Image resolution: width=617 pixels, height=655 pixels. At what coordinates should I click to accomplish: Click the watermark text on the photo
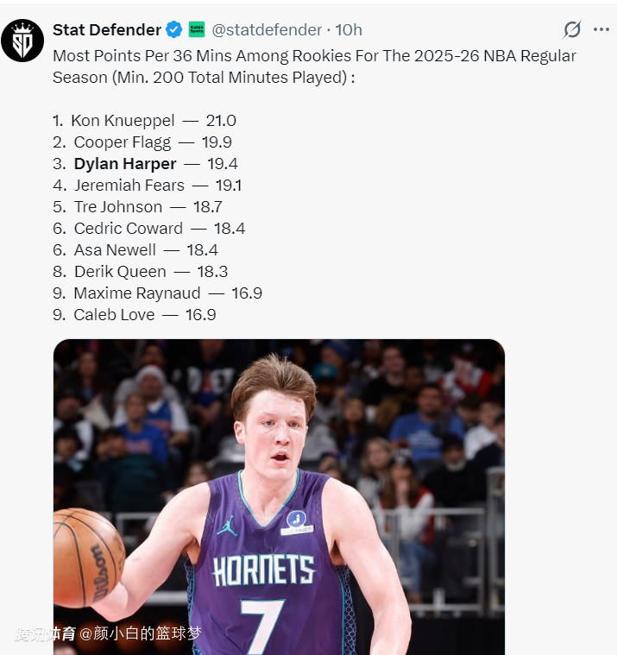pyautogui.click(x=108, y=634)
